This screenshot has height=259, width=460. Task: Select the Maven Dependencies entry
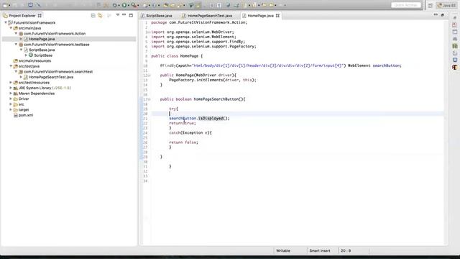(37, 94)
